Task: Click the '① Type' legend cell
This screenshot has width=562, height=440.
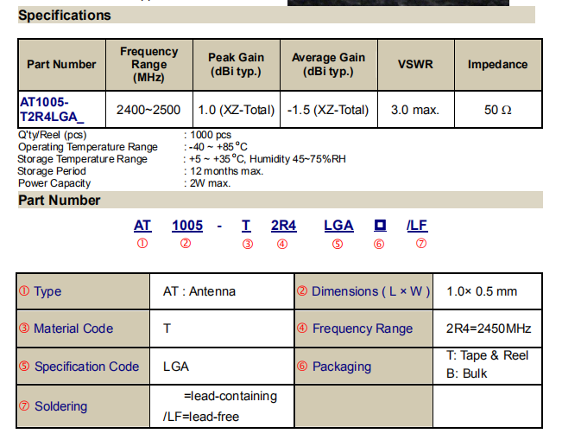Action: pyautogui.click(x=83, y=291)
